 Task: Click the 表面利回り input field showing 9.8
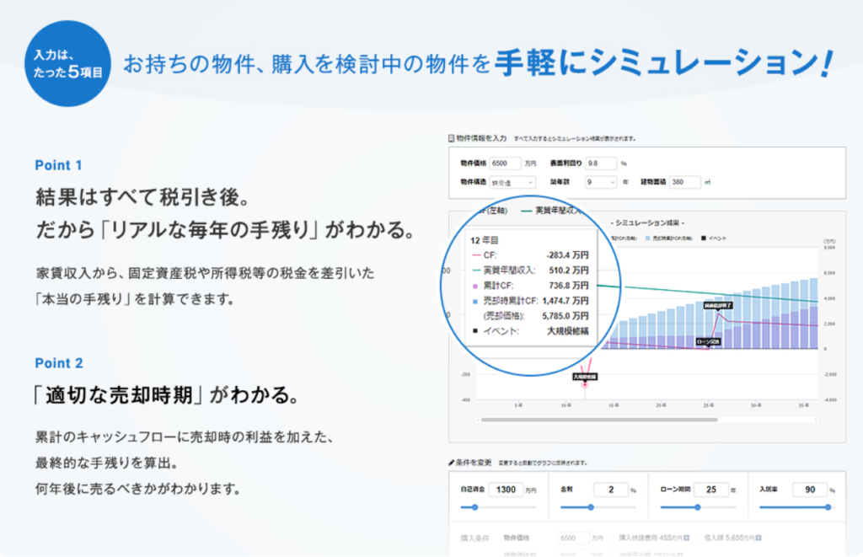[x=602, y=163]
